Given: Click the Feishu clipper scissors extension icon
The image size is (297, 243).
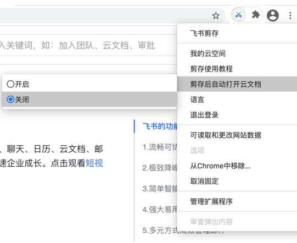Looking at the screenshot, I should pyautogui.click(x=239, y=15).
